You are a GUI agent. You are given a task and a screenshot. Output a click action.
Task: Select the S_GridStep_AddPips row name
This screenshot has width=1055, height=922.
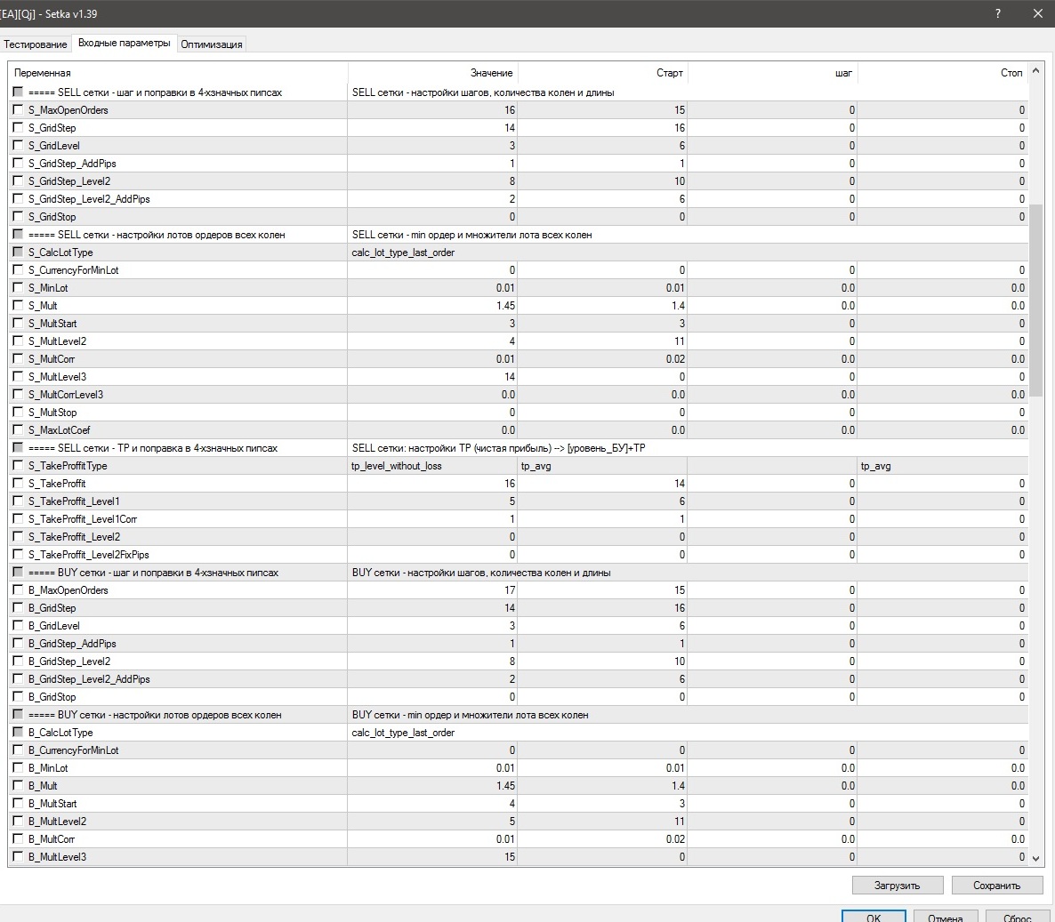[x=72, y=164]
